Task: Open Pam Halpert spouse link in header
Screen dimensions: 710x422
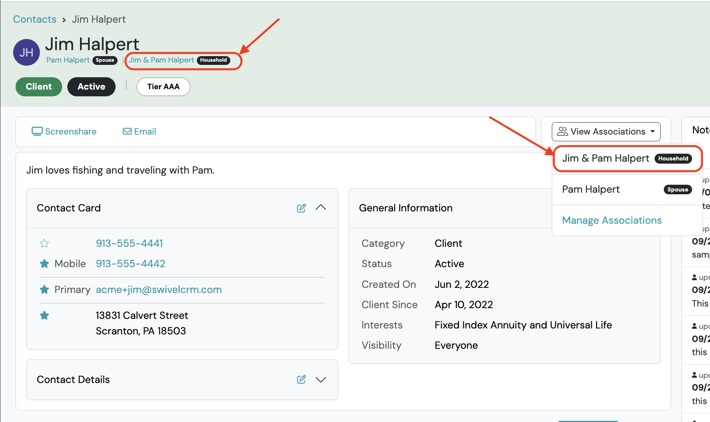Action: pos(68,60)
